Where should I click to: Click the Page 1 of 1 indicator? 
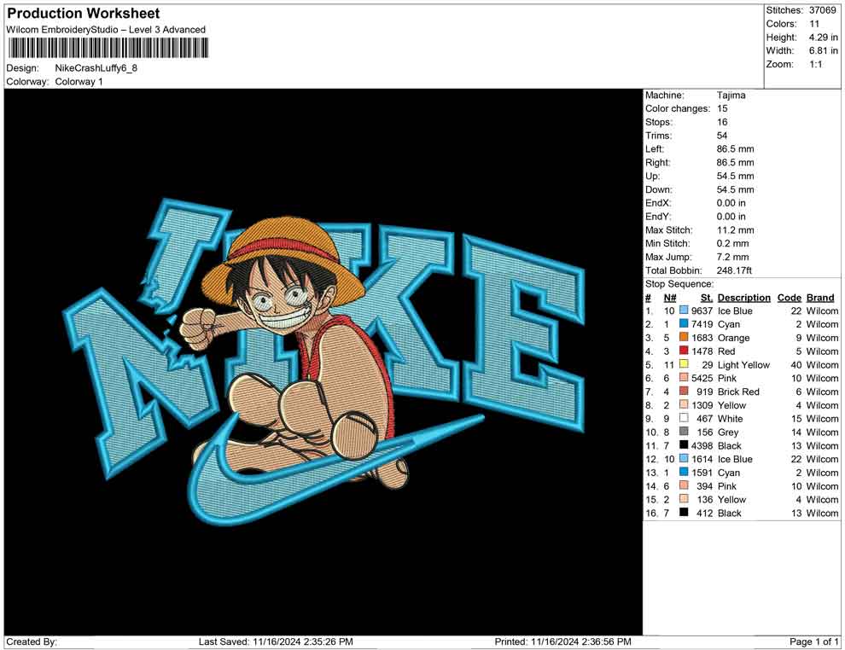pos(813,641)
